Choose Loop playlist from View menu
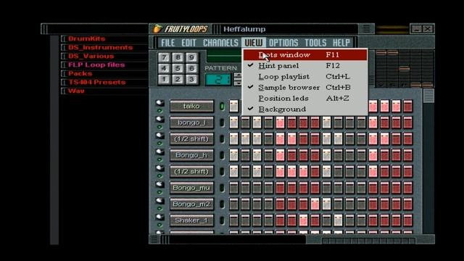This screenshot has width=464, height=261. click(x=305, y=77)
